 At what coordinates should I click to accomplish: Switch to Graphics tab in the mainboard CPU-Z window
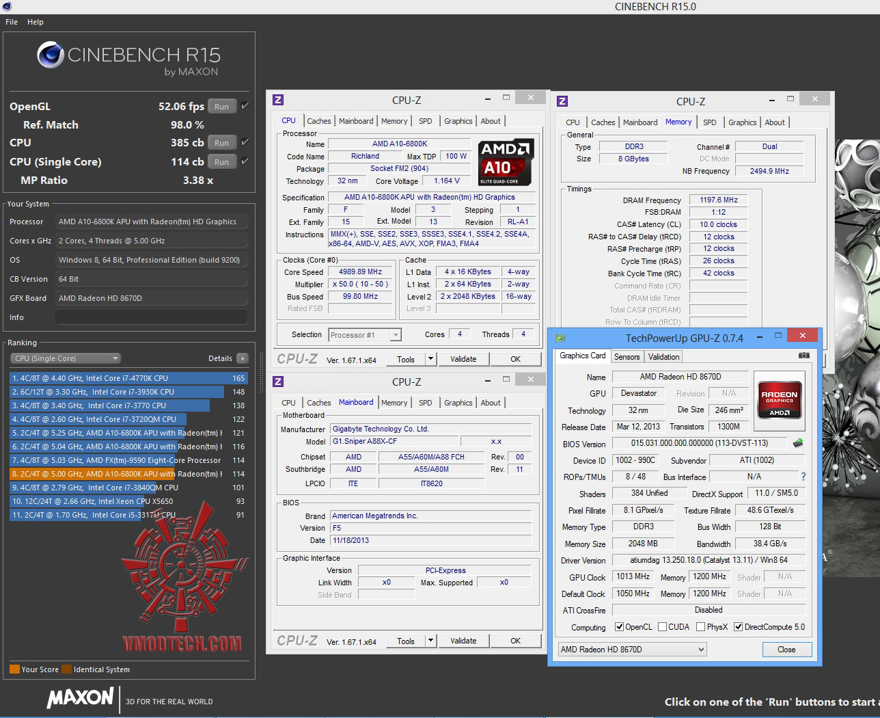(458, 403)
